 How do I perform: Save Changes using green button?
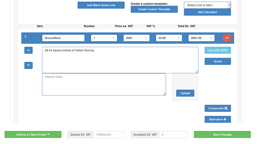[222, 135]
